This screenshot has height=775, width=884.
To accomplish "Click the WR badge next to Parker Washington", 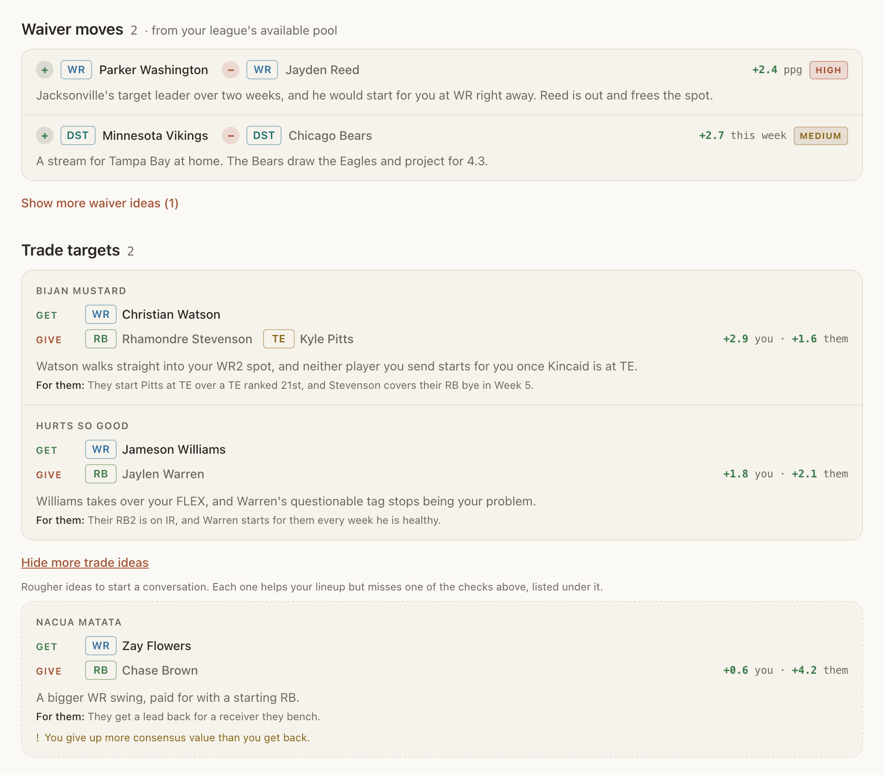I will point(76,70).
